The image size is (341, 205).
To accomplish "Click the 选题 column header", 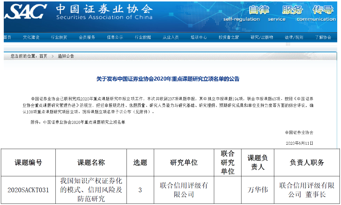I will pos(140,162).
